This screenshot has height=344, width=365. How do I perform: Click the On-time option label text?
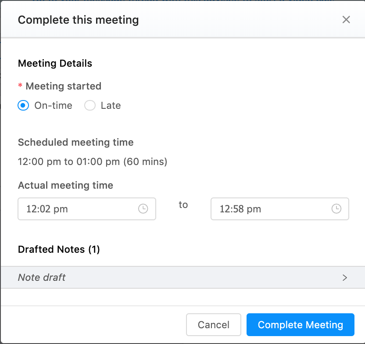(x=54, y=106)
